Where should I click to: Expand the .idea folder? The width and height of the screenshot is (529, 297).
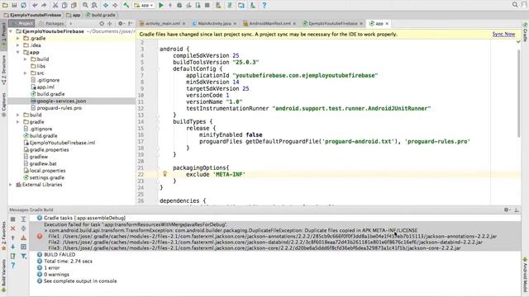click(18, 45)
